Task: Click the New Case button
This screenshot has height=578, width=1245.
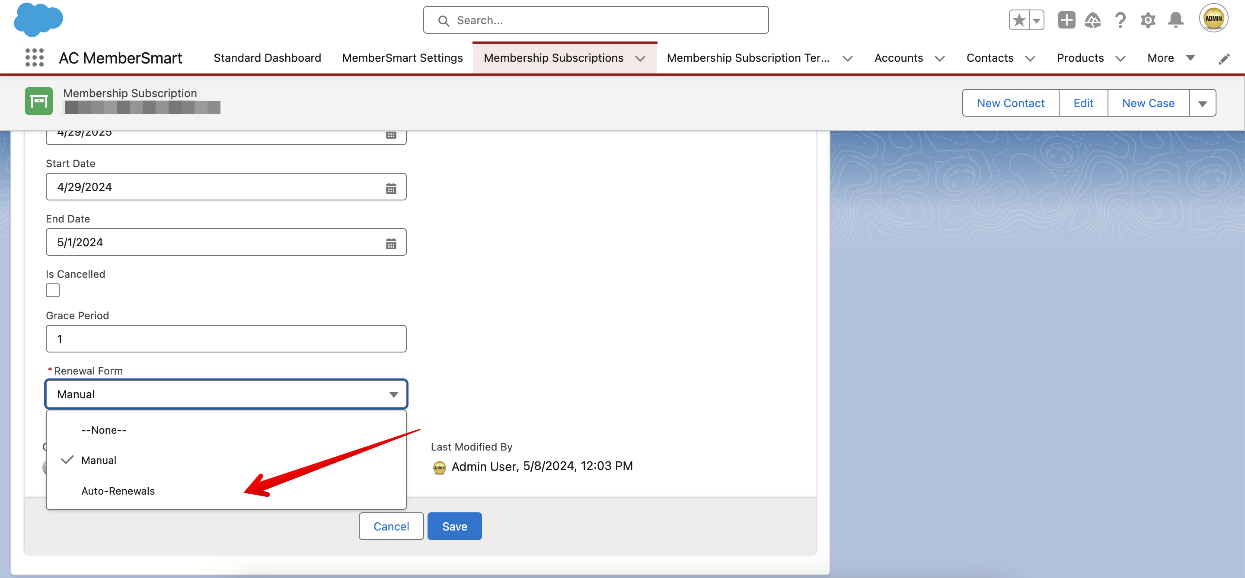Action: 1148,103
